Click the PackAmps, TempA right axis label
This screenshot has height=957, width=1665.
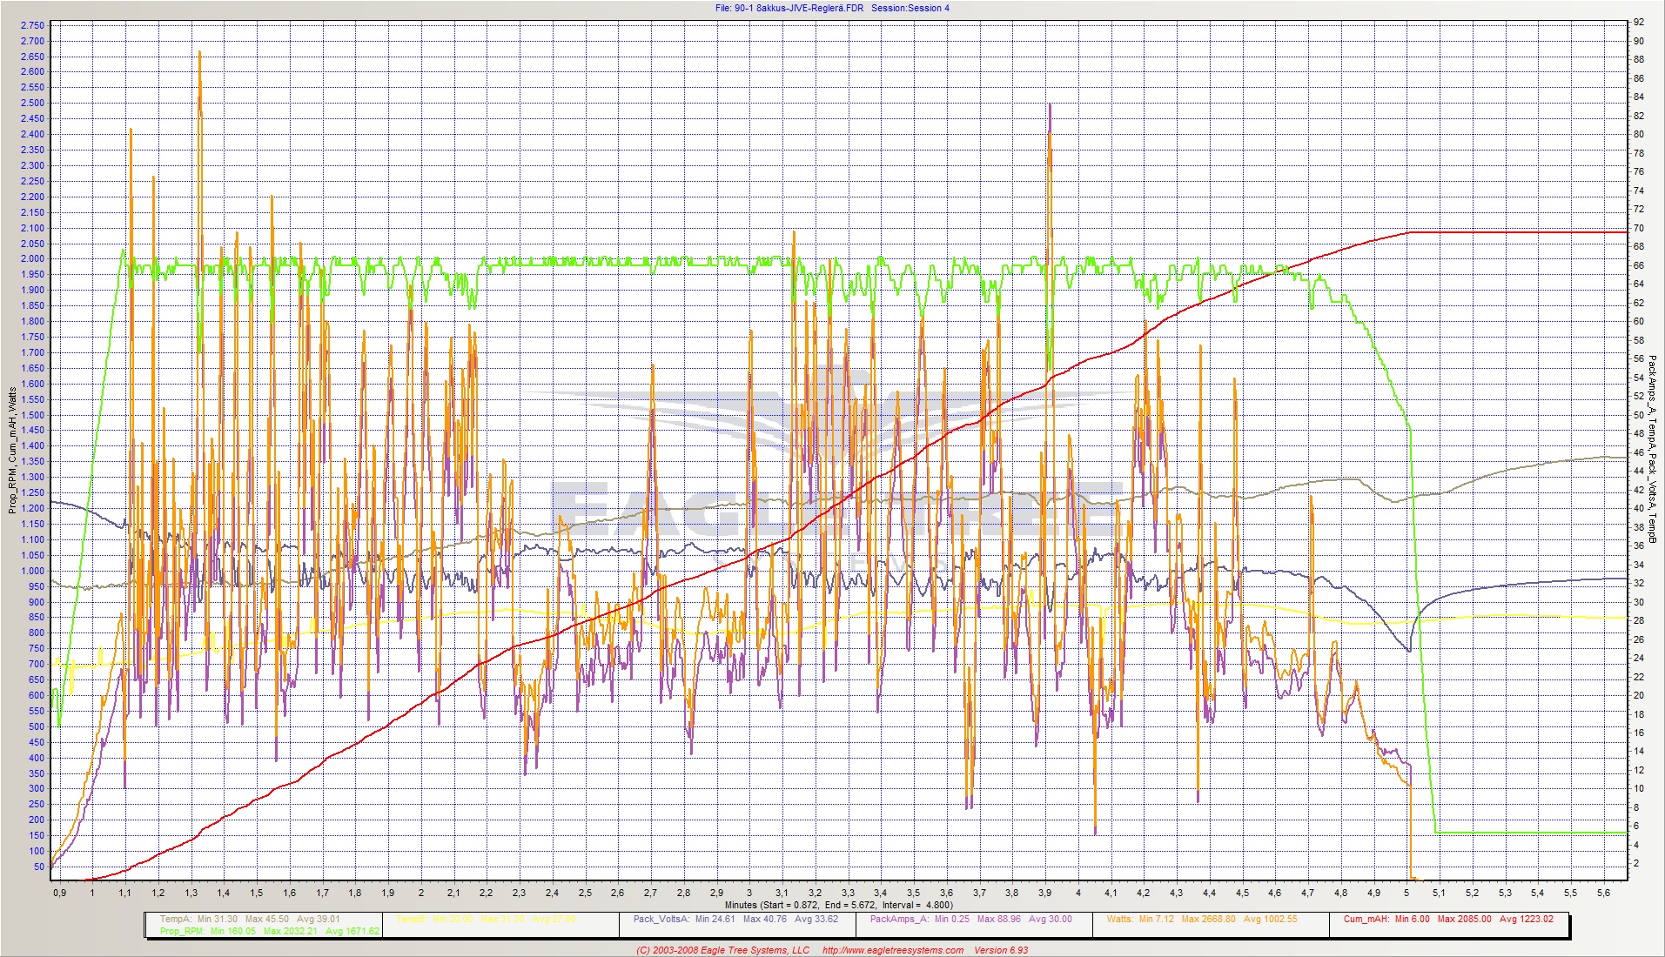click(1652, 450)
